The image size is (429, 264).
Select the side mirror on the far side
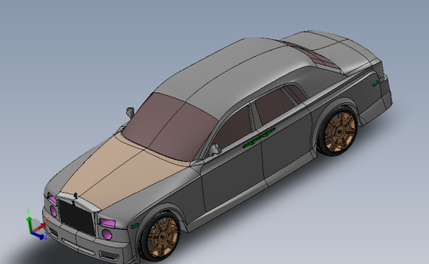pyautogui.click(x=130, y=112)
